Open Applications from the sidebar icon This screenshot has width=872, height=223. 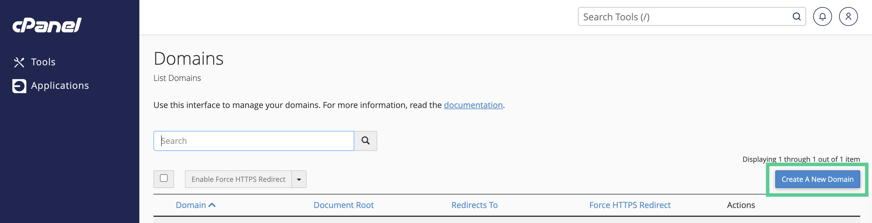pos(19,86)
